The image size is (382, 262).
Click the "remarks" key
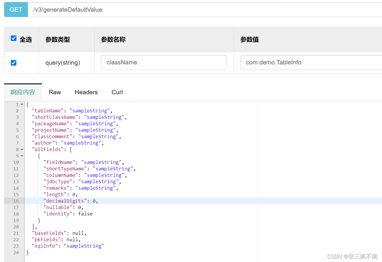click(56, 188)
